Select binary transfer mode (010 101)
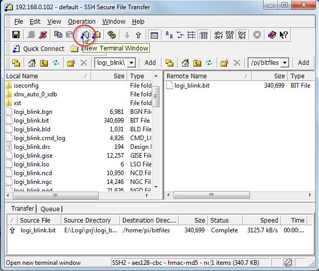This screenshot has height=271, width=319. (x=229, y=35)
